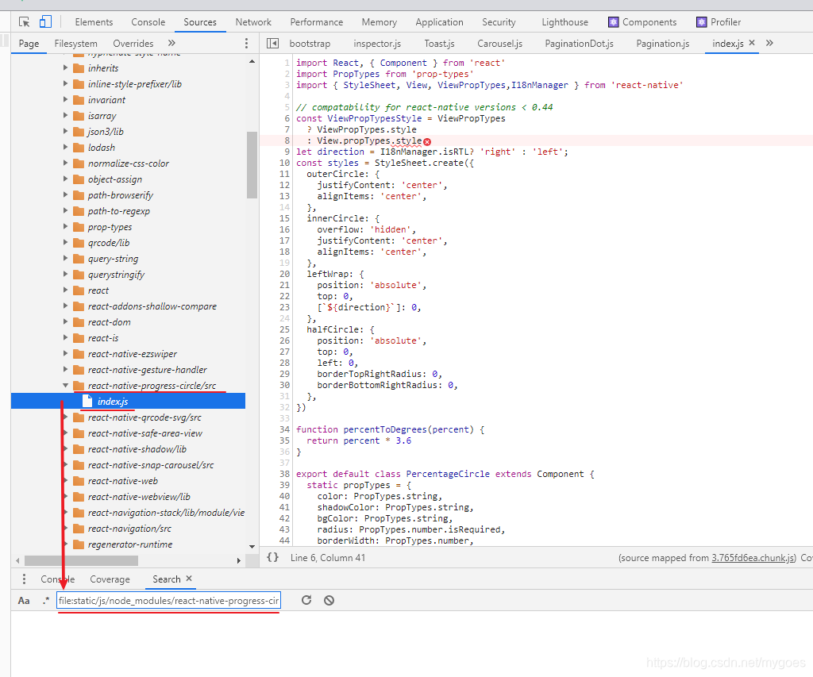Pretty print source with braces icon
Screen dimensions: 813x677
pos(273,558)
